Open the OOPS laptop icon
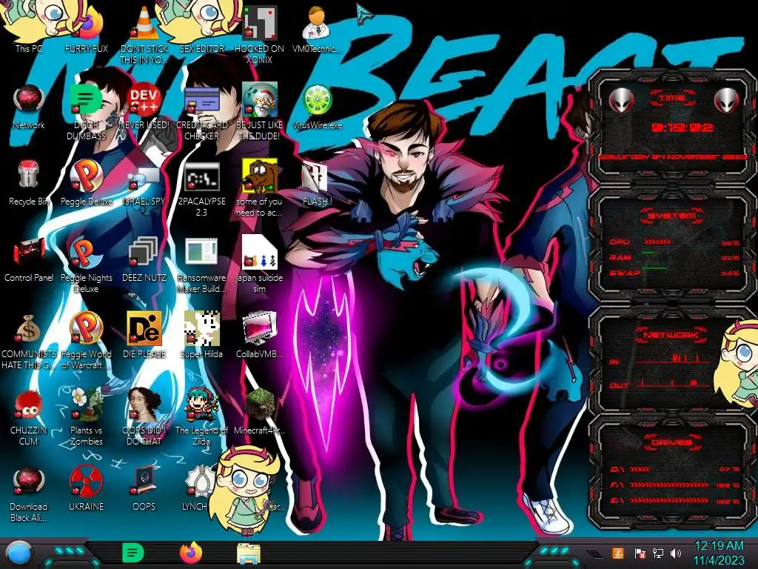The width and height of the screenshot is (758, 569). click(x=144, y=482)
